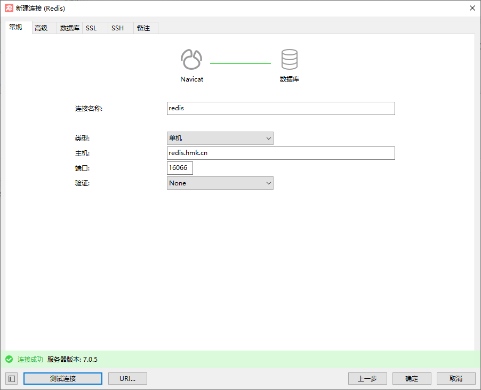Toggle the side panel icon beside 测试连接
The width and height of the screenshot is (481, 390).
(x=12, y=379)
